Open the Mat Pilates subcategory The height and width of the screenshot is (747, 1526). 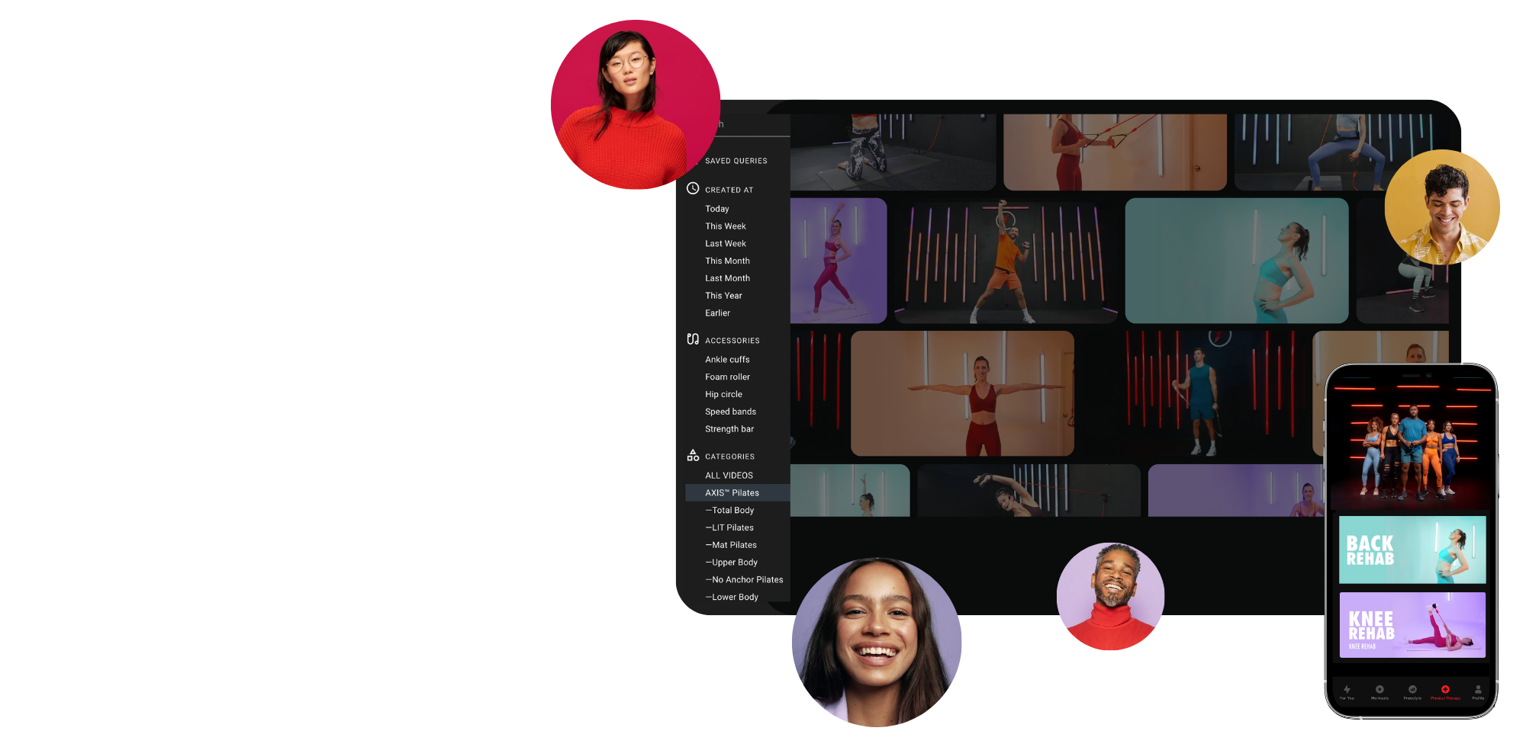coord(733,545)
